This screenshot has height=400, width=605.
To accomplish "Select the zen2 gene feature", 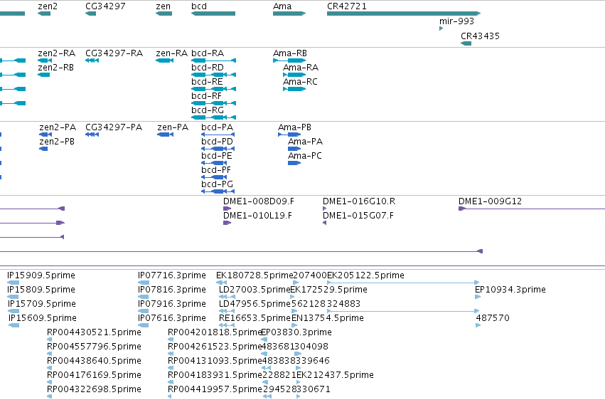I will click(x=44, y=14).
